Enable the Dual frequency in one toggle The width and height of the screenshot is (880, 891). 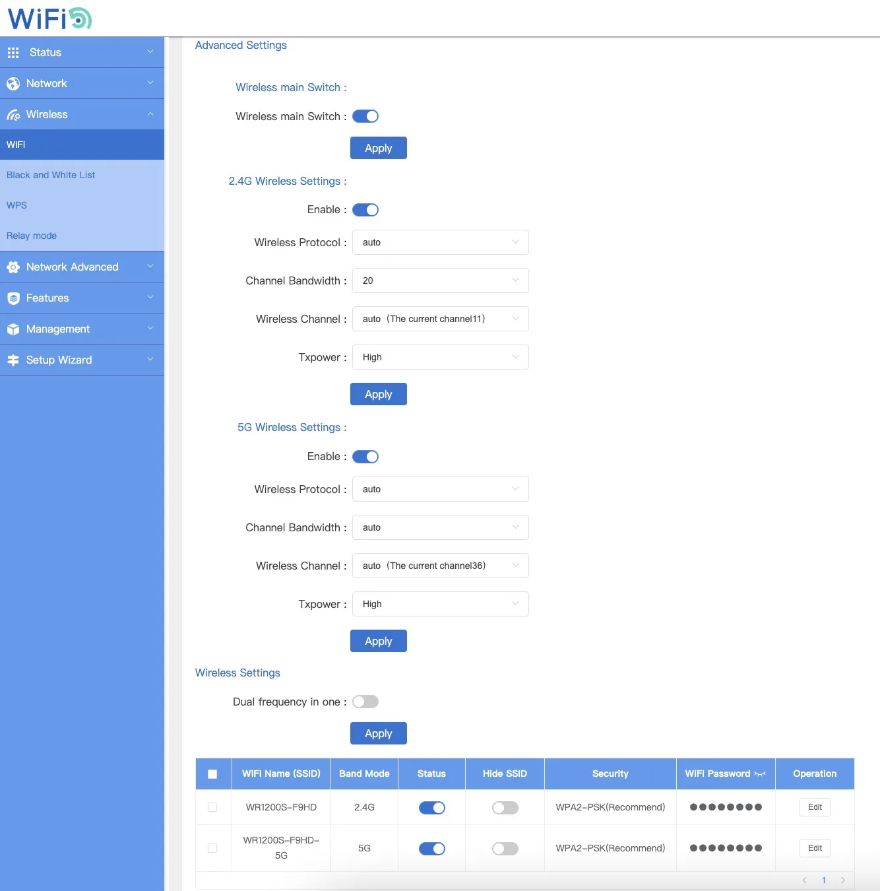click(x=365, y=702)
